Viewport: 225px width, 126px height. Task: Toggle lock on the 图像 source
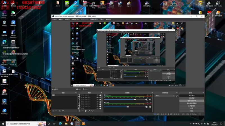100,108
